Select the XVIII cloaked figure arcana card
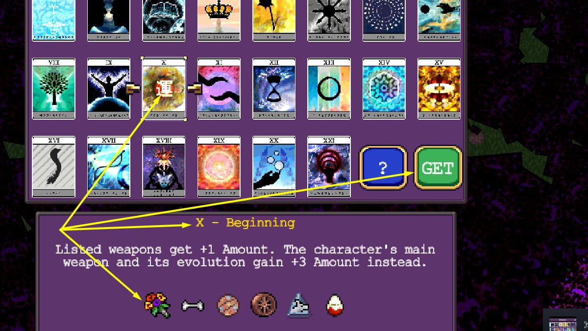 pos(164,167)
